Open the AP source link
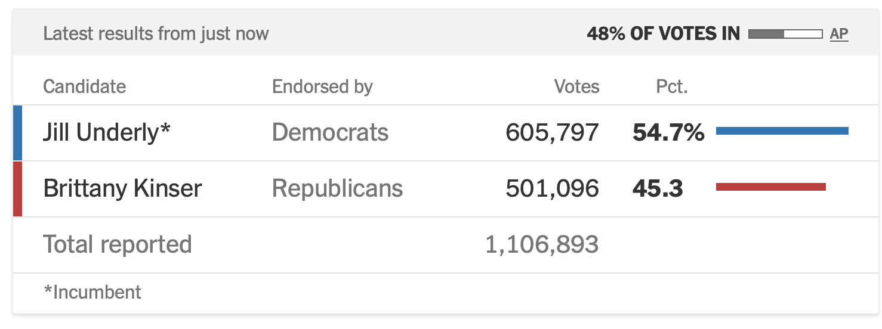882x329 pixels. 839,34
